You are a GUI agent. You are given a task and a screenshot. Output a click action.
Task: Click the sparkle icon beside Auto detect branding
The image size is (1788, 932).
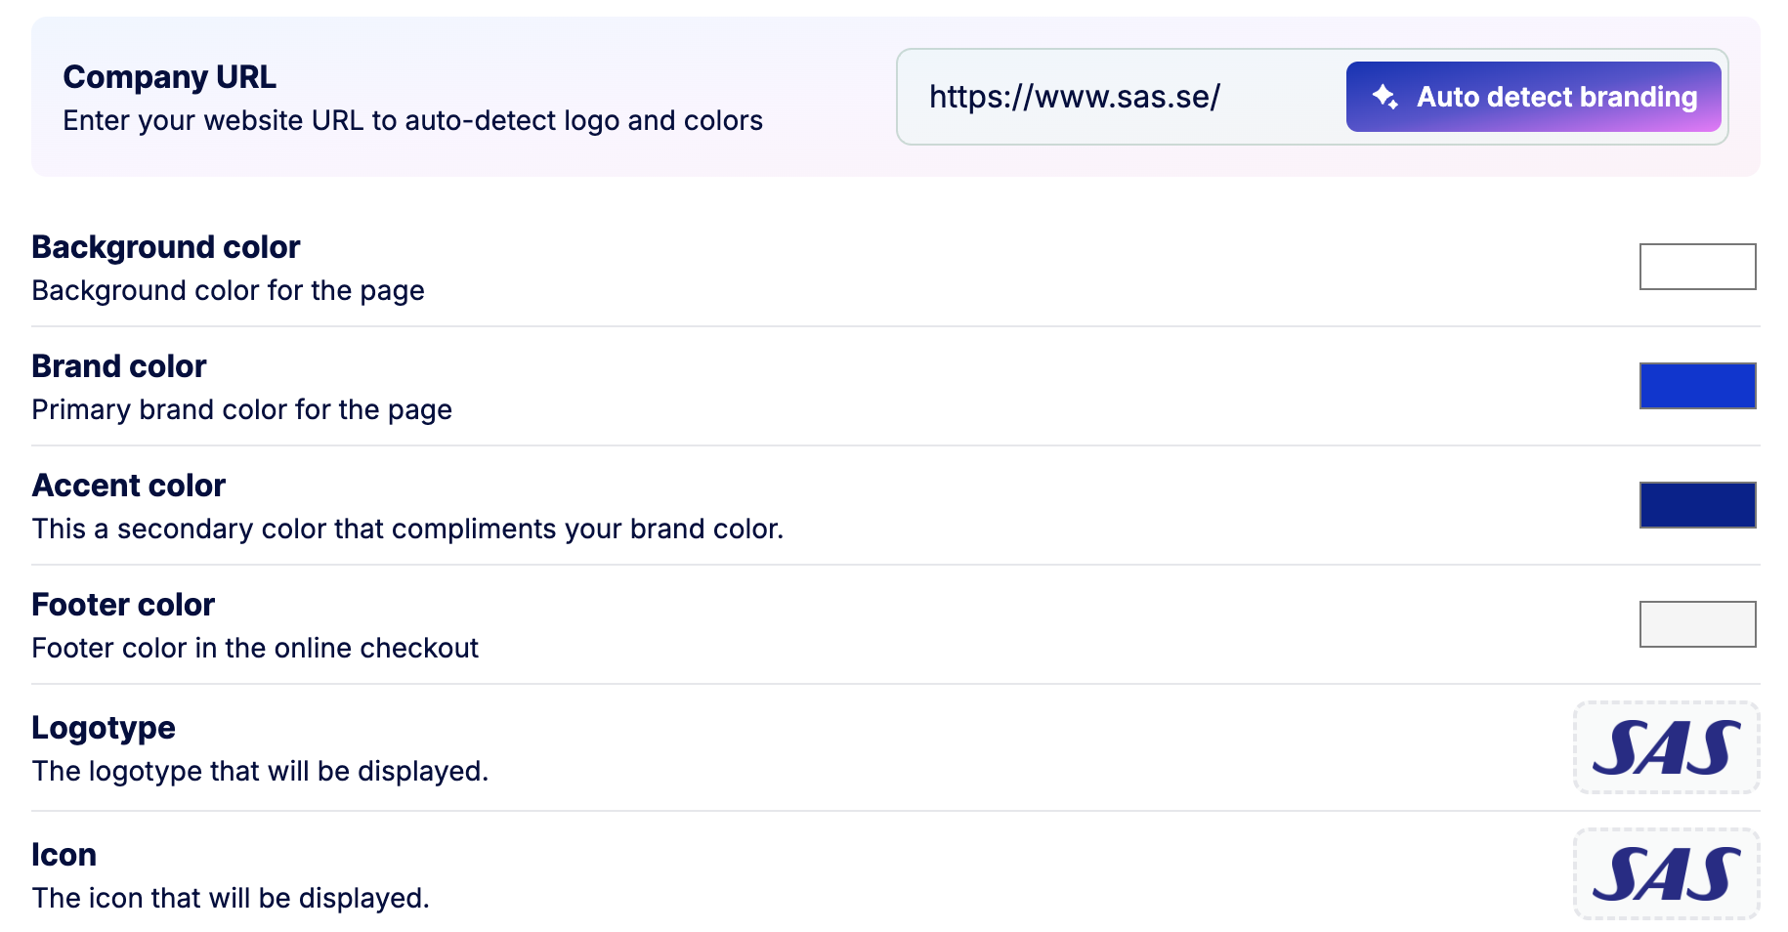coord(1385,97)
